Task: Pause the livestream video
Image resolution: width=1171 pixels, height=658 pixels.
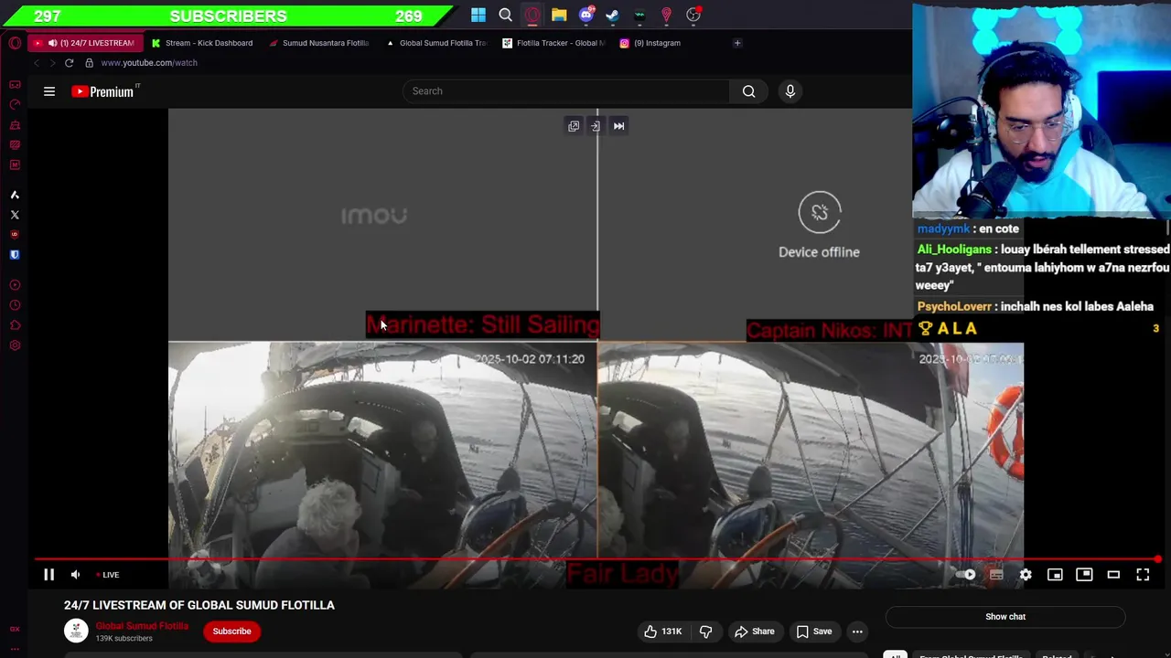Action: click(49, 575)
